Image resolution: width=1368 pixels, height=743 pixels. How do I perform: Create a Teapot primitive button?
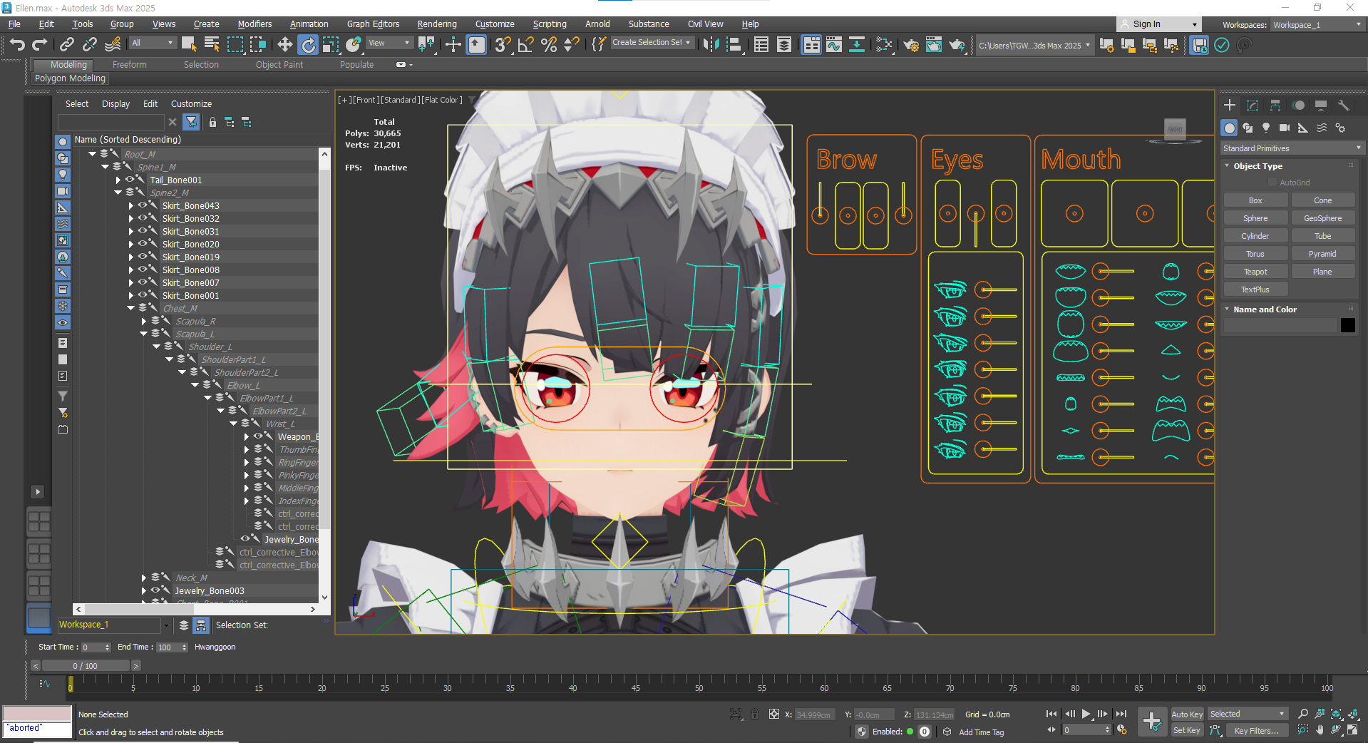pos(1255,272)
